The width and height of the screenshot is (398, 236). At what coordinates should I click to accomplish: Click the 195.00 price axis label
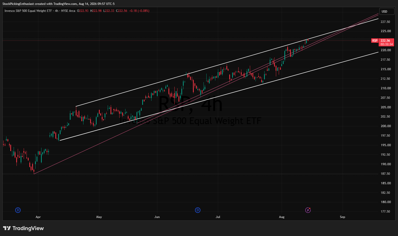pyautogui.click(x=386, y=145)
